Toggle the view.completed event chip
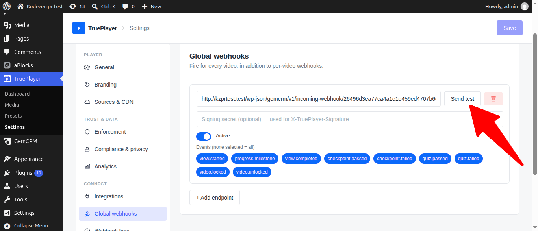The width and height of the screenshot is (538, 231). pyautogui.click(x=301, y=159)
